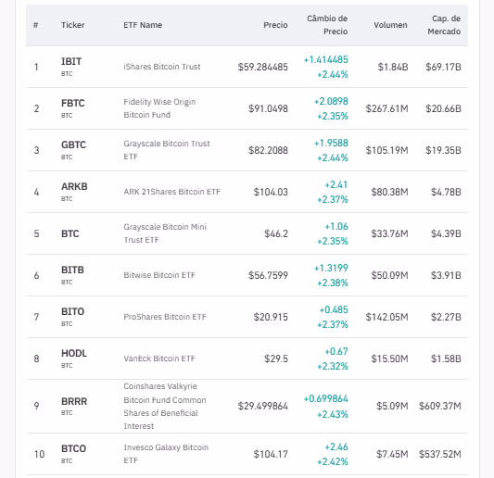The image size is (494, 478).
Task: Select Fidelity Wise Origin Bitcoin Fund name
Action: pos(159,108)
